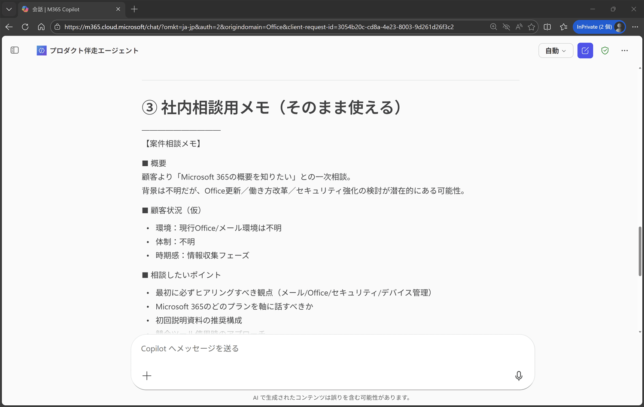Restore the browser window size

pos(613,9)
